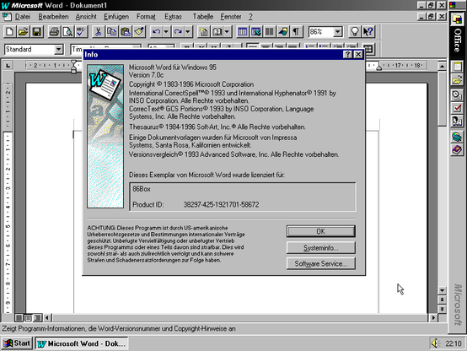This screenshot has width=467, height=351.
Task: Click the Software Service... button
Action: [x=321, y=263]
